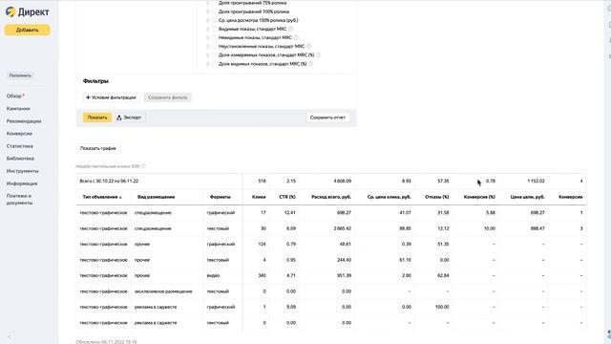Enable 'Невидимые показы, стандарт MRC' checkbox
The width and height of the screenshot is (611, 344).
tap(214, 37)
